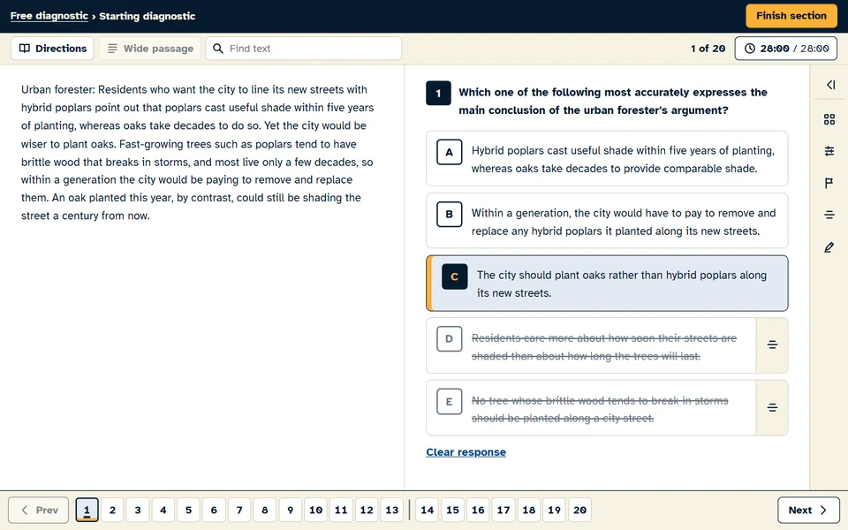Jump to question 2
848x530 pixels.
pos(112,510)
